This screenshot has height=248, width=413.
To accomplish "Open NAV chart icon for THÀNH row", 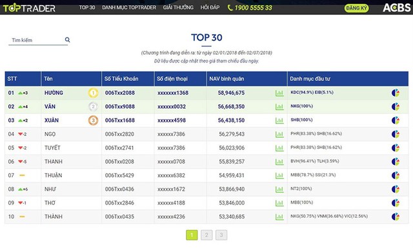I will click(279, 216).
